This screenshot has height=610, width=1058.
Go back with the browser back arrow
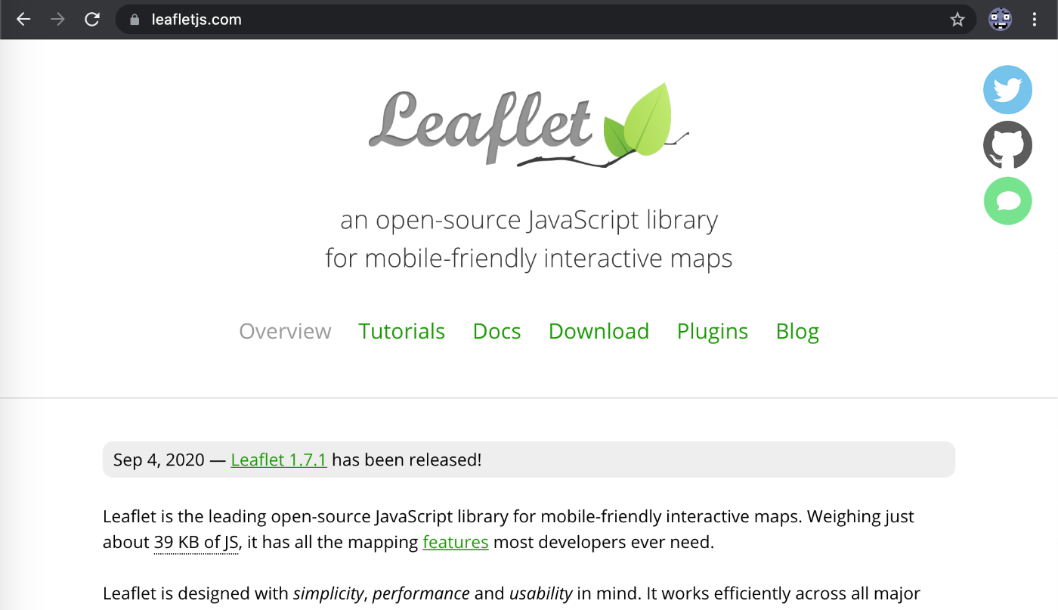(23, 20)
